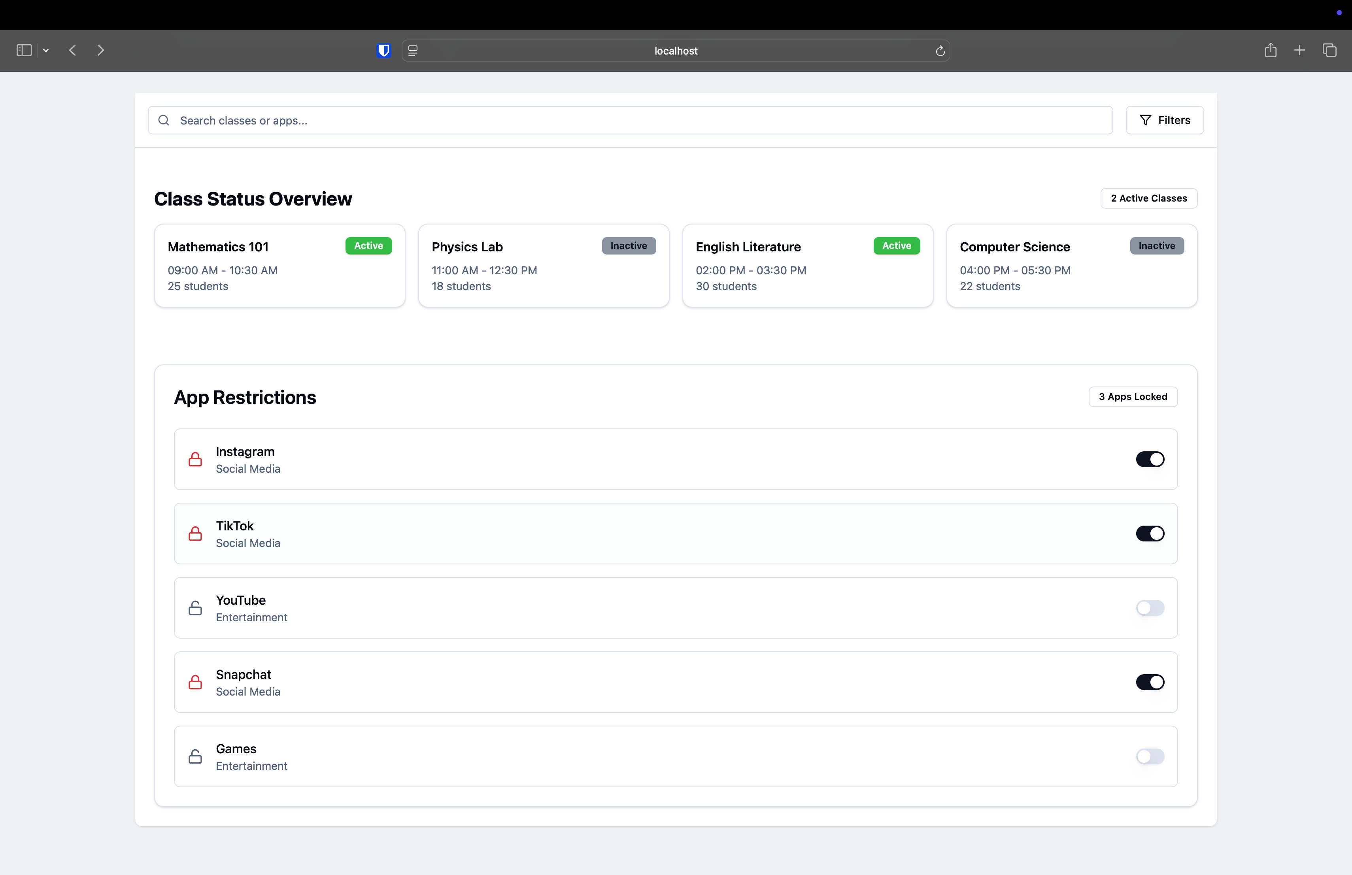Open the Filters button
Screen dimensions: 1352x875
point(1165,121)
